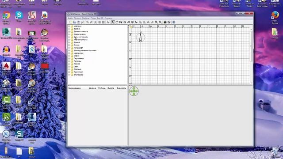The width and height of the screenshot is (283, 159).
Task: Increase text size from the toolbar
Action: 140,22
